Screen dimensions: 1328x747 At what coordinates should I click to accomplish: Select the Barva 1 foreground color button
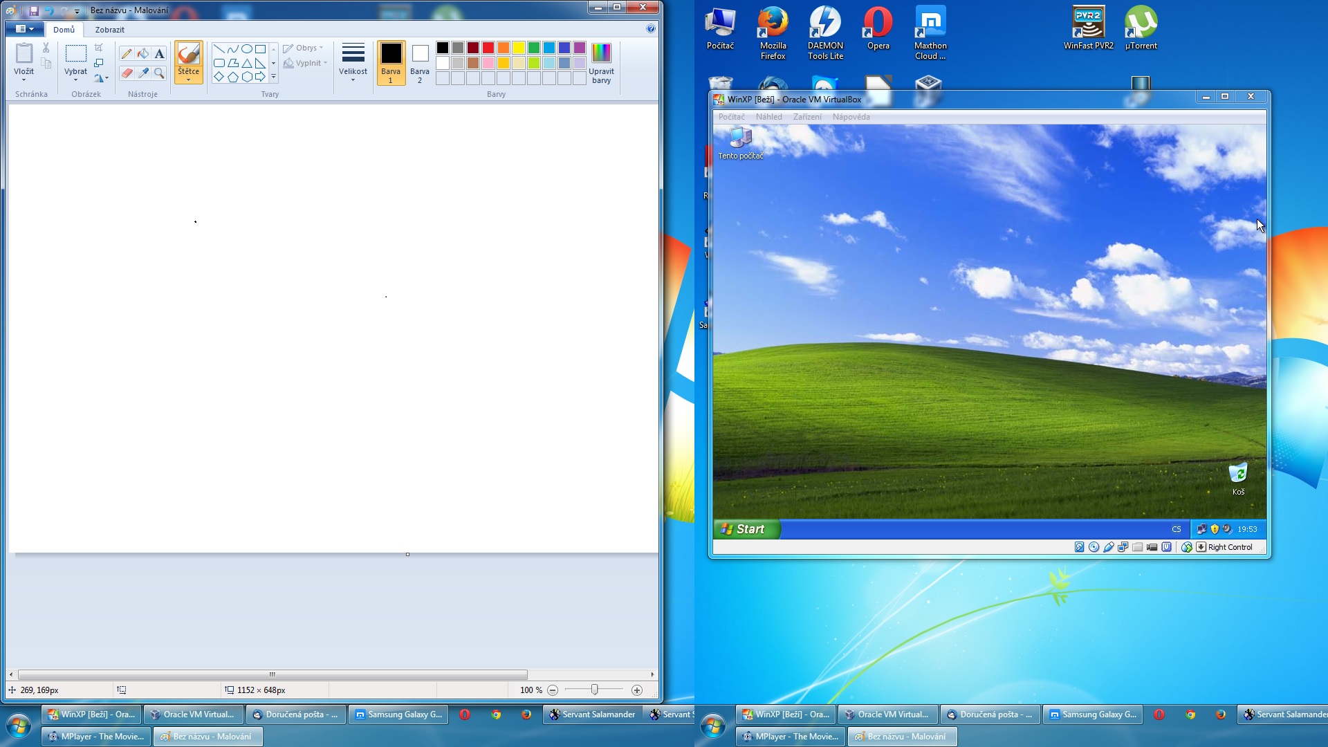[x=391, y=63]
